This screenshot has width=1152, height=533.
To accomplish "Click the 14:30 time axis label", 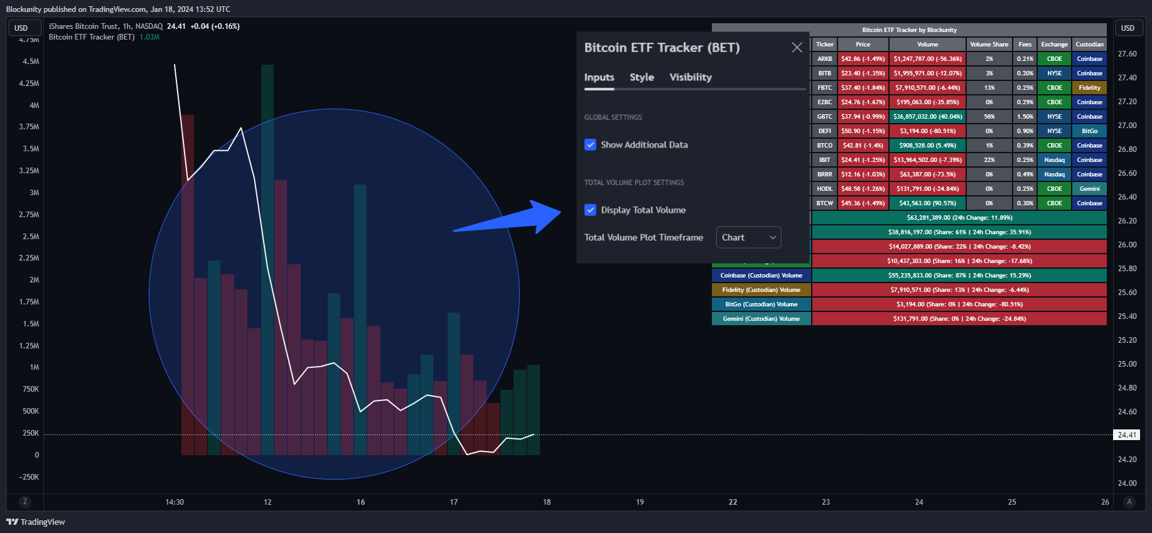I will tap(175, 502).
